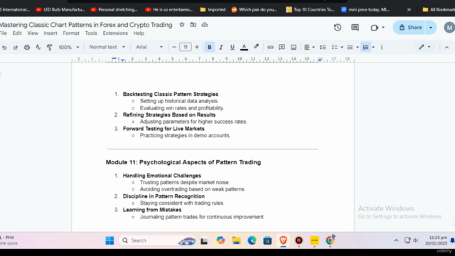Activate the paint format tool

49,48
